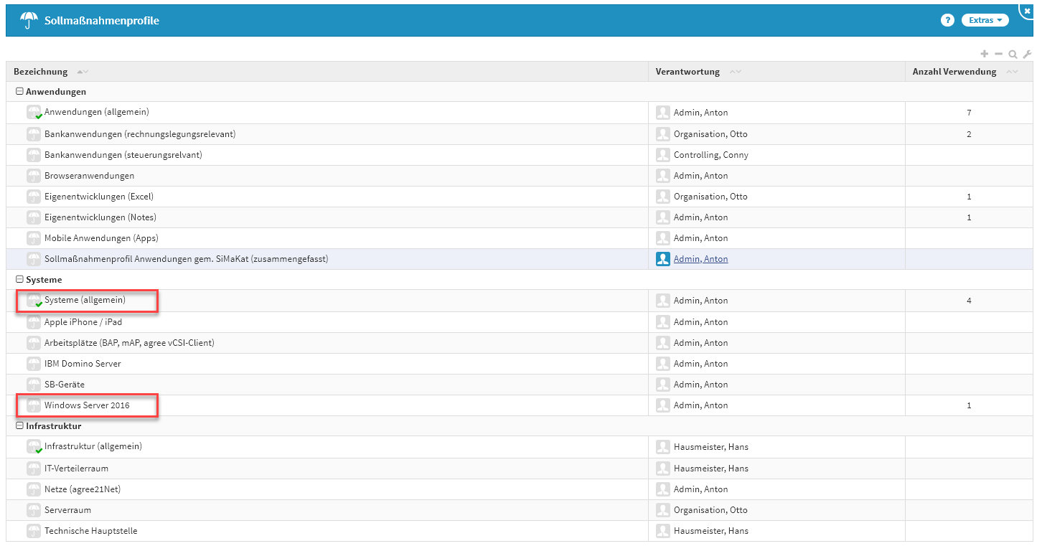Click the plus icon to add profile
The image size is (1037, 546).
coord(985,54)
